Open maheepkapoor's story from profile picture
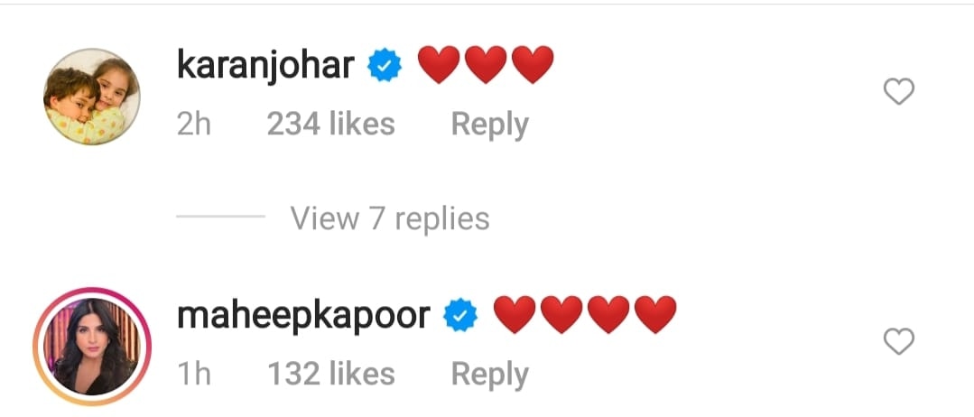974x417 pixels. click(92, 347)
